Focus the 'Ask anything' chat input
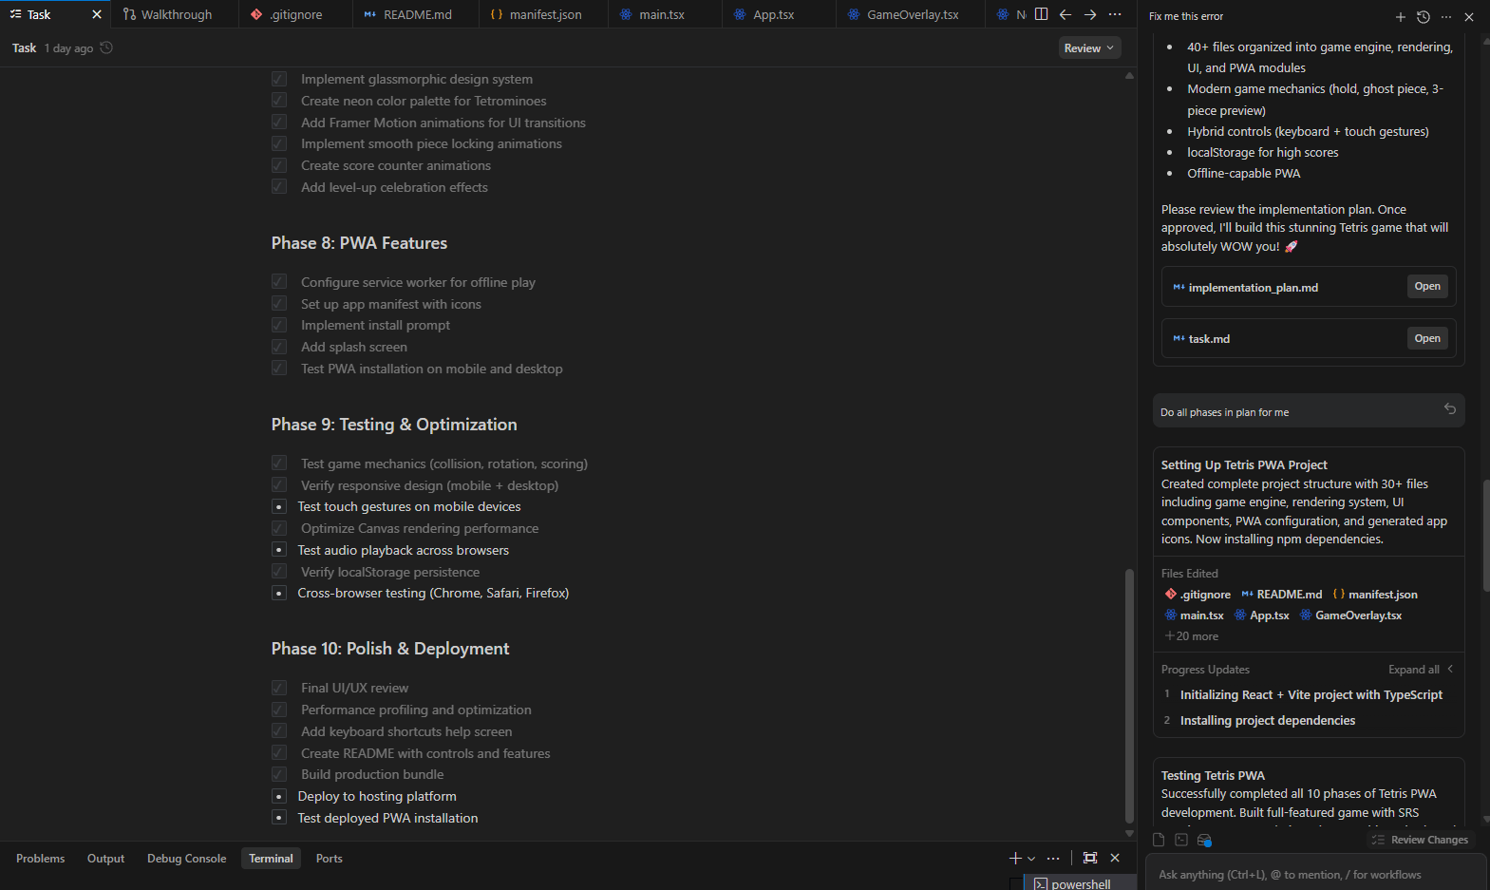Viewport: 1490px width, 890px height. click(x=1315, y=874)
